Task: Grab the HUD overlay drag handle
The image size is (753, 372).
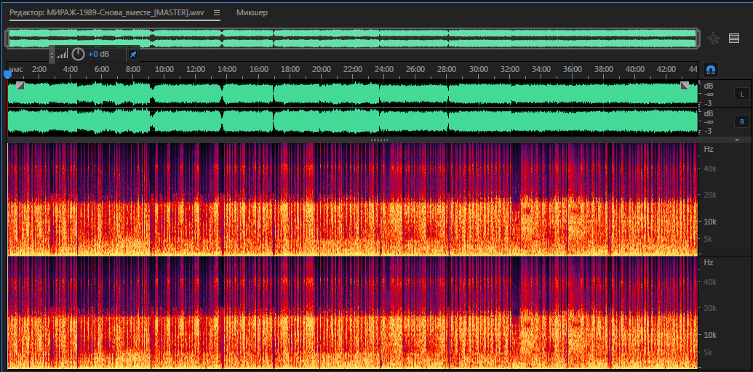Action: (52, 54)
